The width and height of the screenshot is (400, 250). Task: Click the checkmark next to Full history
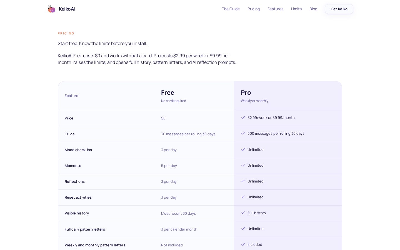coord(243,213)
